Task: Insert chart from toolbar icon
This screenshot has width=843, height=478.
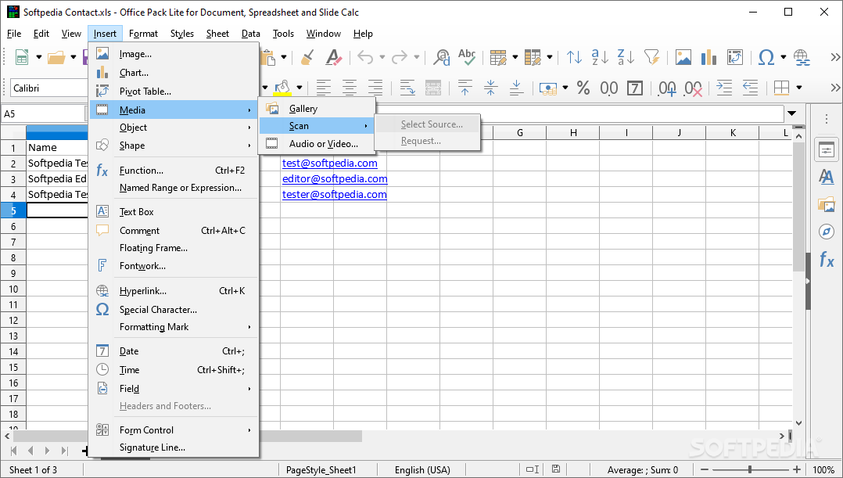Action: tap(708, 57)
